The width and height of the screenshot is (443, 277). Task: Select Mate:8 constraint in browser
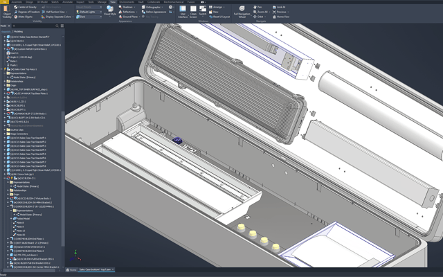click(x=19, y=223)
